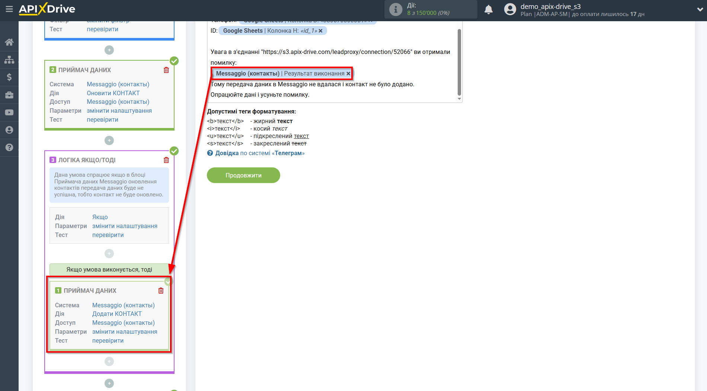
Task: Click перевірити in block 2
Action: click(x=102, y=120)
